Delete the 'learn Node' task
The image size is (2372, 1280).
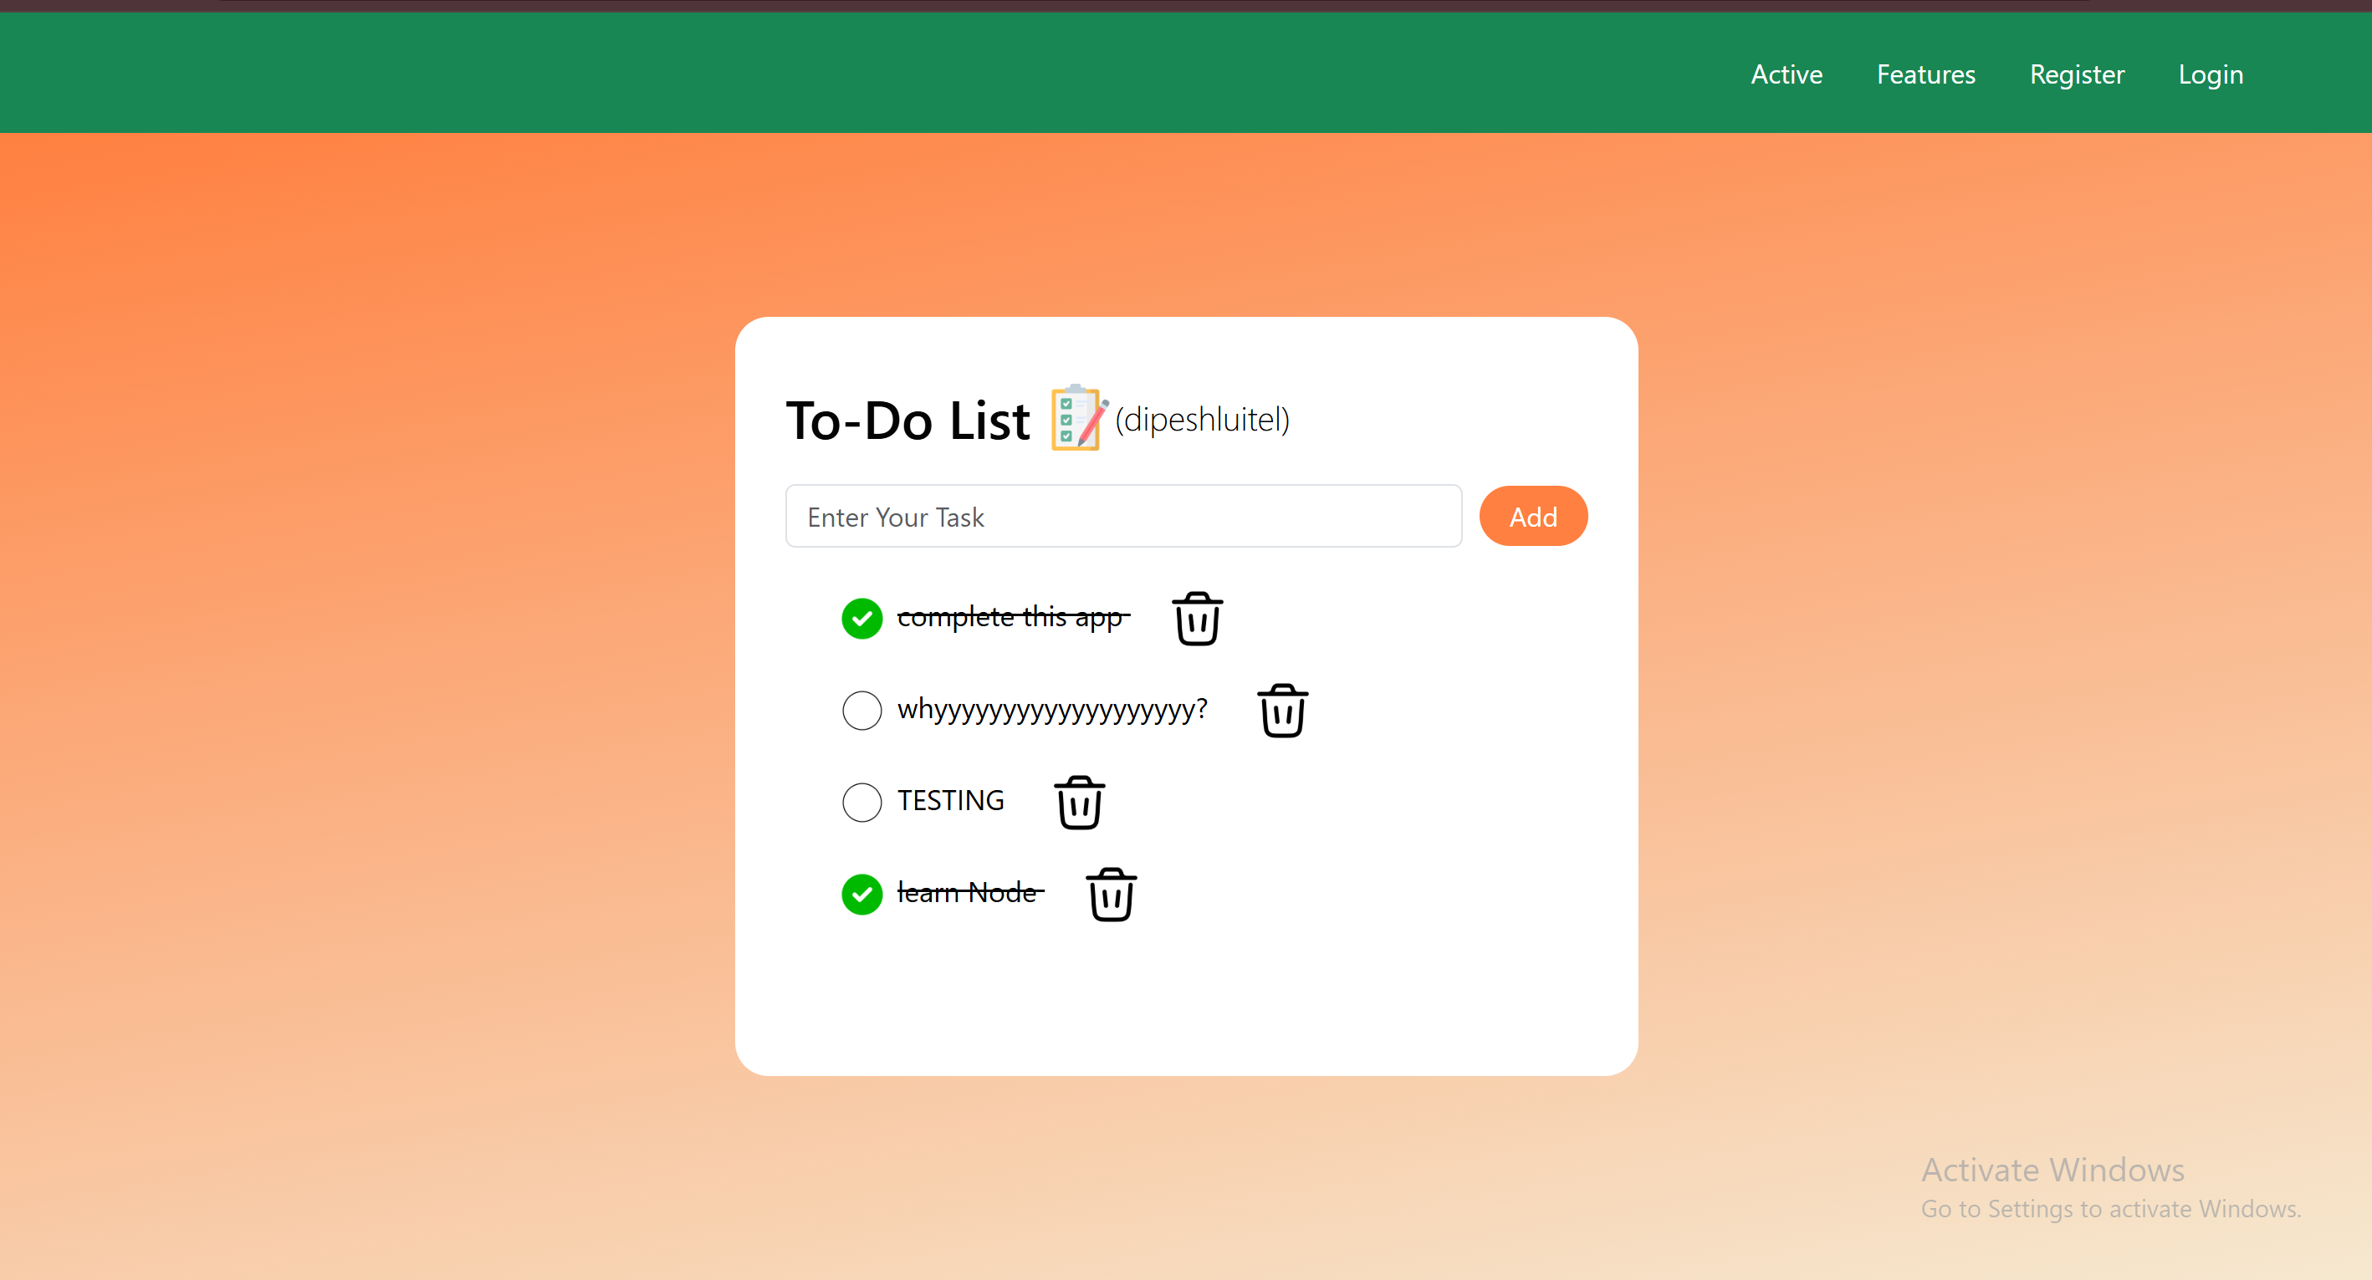tap(1112, 895)
